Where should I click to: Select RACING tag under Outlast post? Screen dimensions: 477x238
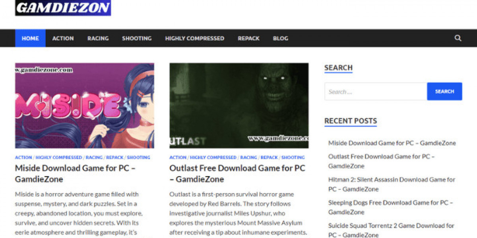pos(248,157)
